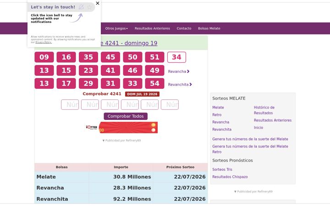Click the notification bell icon in popup
330x206 pixels.
tap(81, 7)
